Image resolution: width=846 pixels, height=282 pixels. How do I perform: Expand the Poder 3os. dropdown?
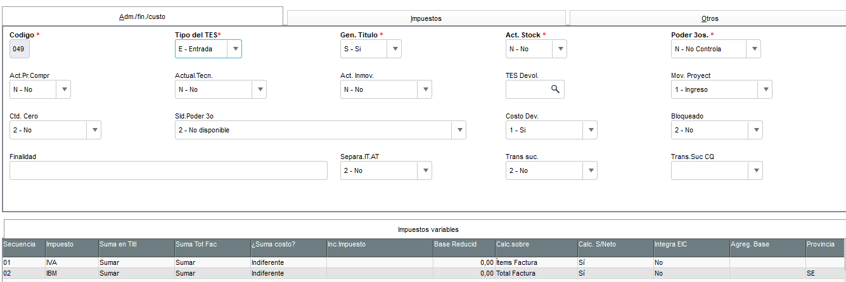pos(753,49)
